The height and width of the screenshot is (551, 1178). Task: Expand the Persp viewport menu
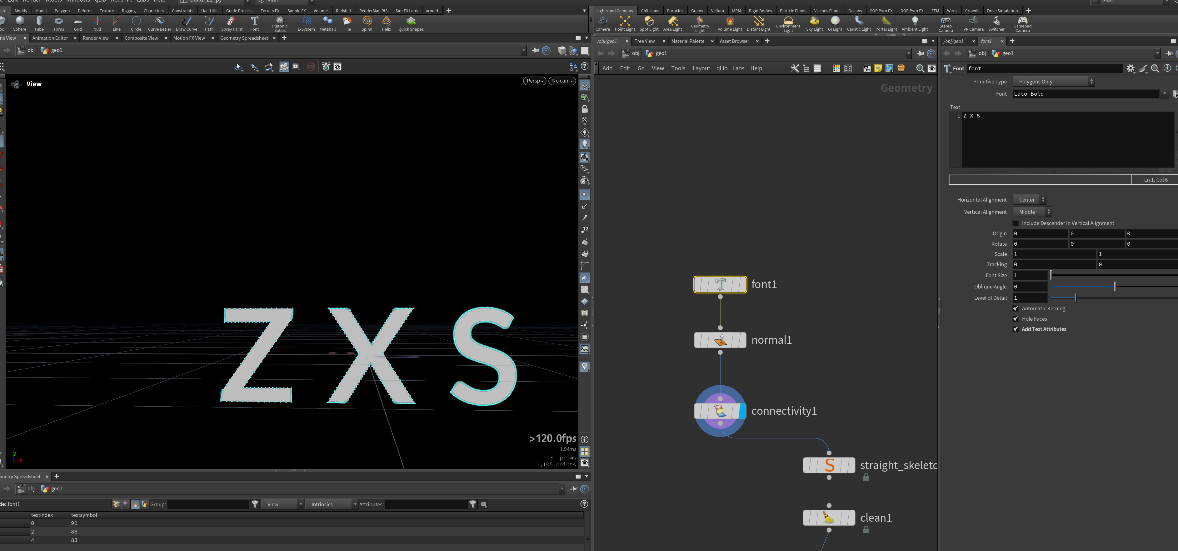(x=534, y=81)
